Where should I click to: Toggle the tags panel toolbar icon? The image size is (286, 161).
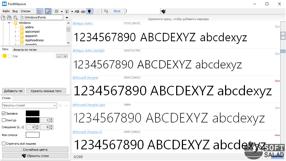(48, 11)
